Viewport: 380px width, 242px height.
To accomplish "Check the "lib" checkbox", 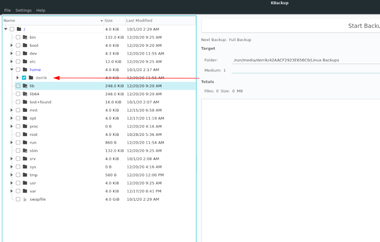I will tap(17, 85).
